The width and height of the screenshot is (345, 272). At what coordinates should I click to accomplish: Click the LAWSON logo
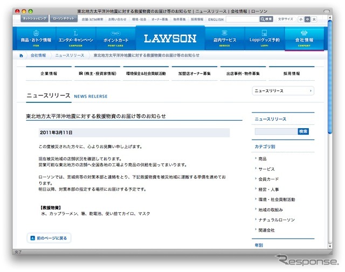(170, 38)
